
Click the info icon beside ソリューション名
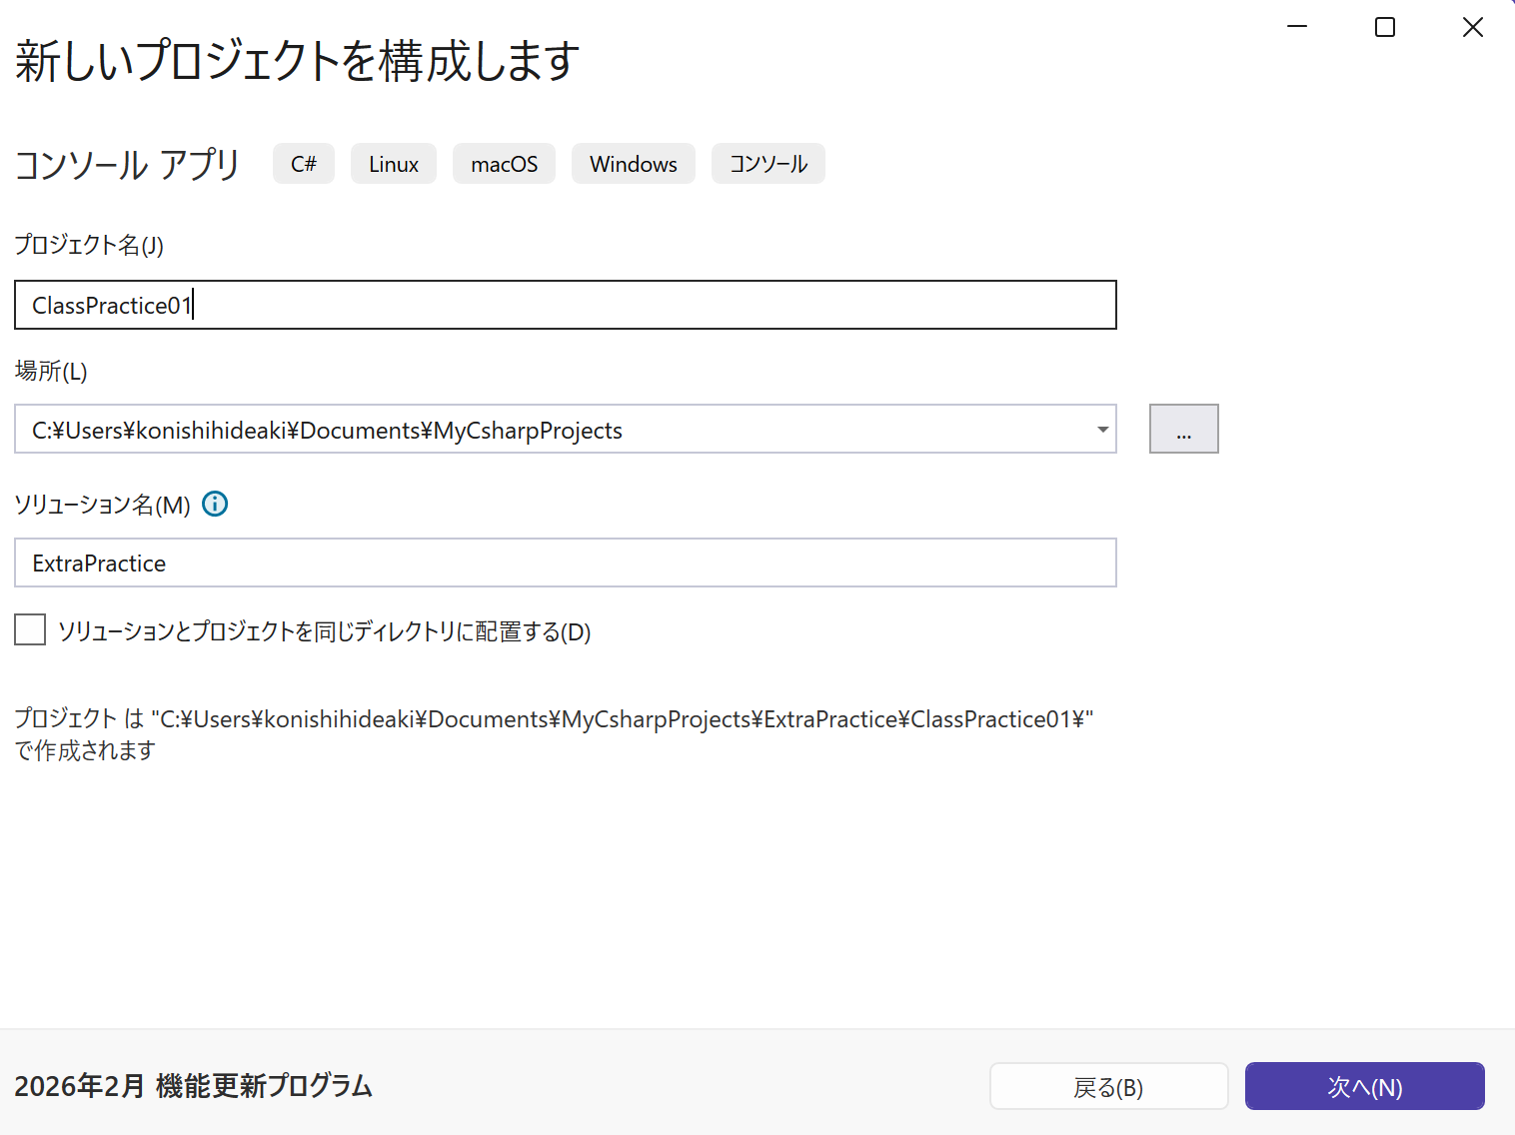pyautogui.click(x=215, y=505)
